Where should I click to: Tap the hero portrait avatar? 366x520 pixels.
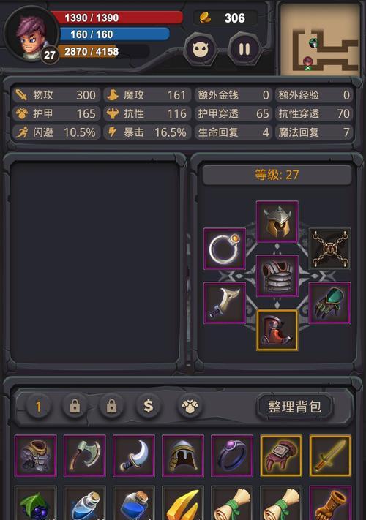(x=31, y=33)
